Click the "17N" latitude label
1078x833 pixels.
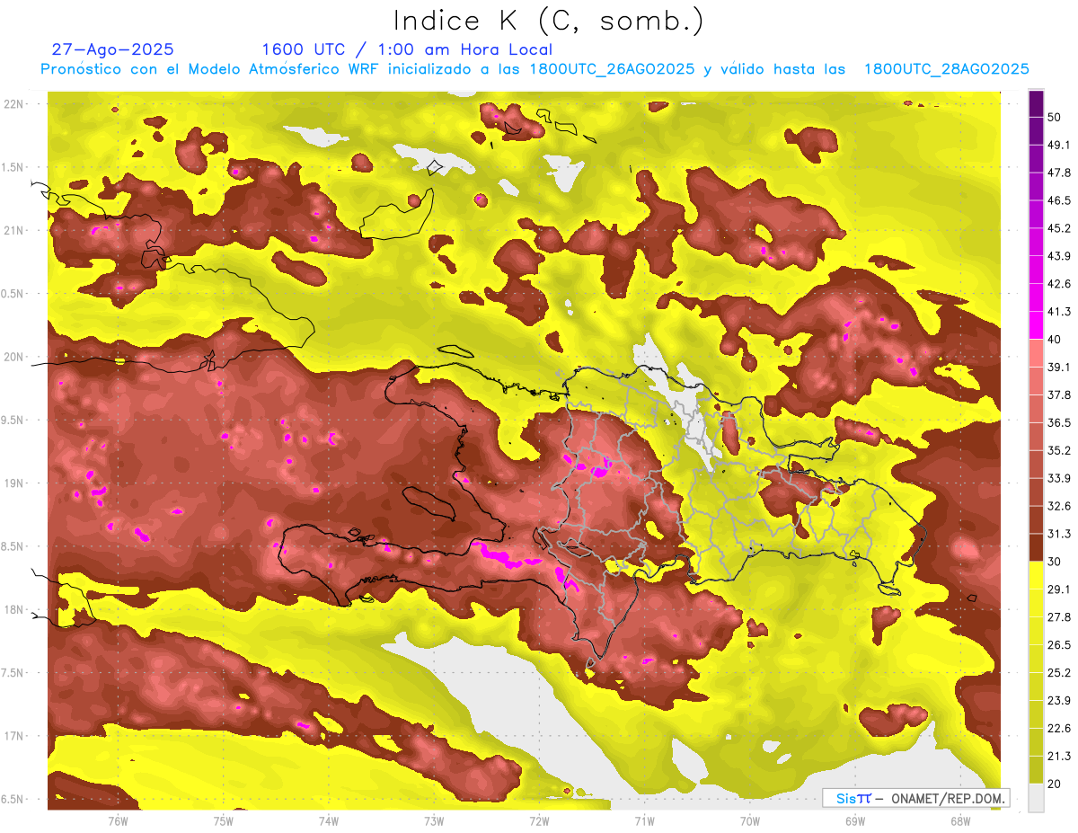coord(14,736)
